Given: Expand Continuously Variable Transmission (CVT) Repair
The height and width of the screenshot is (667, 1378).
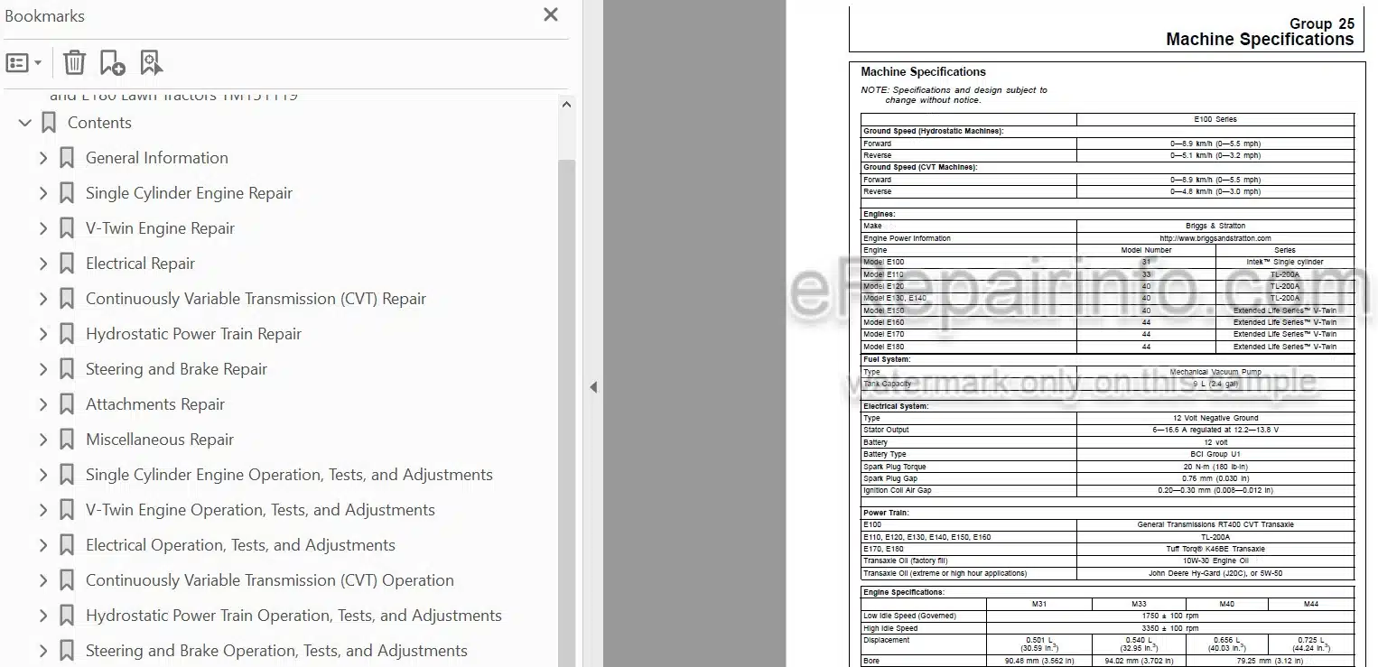Looking at the screenshot, I should [x=43, y=299].
